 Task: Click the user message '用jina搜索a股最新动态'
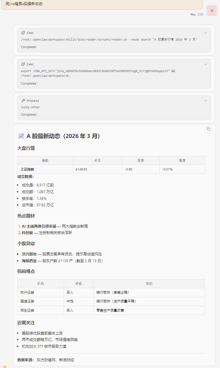pyautogui.click(x=24, y=4)
